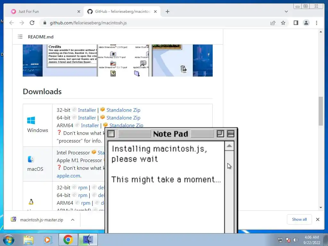Open the apple.com link
This screenshot has height=246, width=328.
(x=68, y=176)
